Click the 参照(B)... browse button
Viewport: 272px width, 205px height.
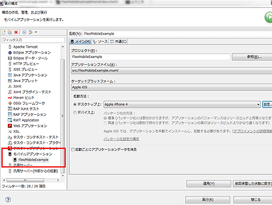pos(252,57)
